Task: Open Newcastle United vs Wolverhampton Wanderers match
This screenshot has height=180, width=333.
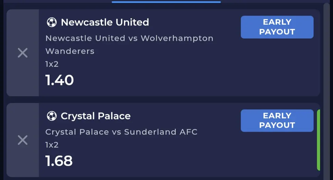Action: click(129, 45)
